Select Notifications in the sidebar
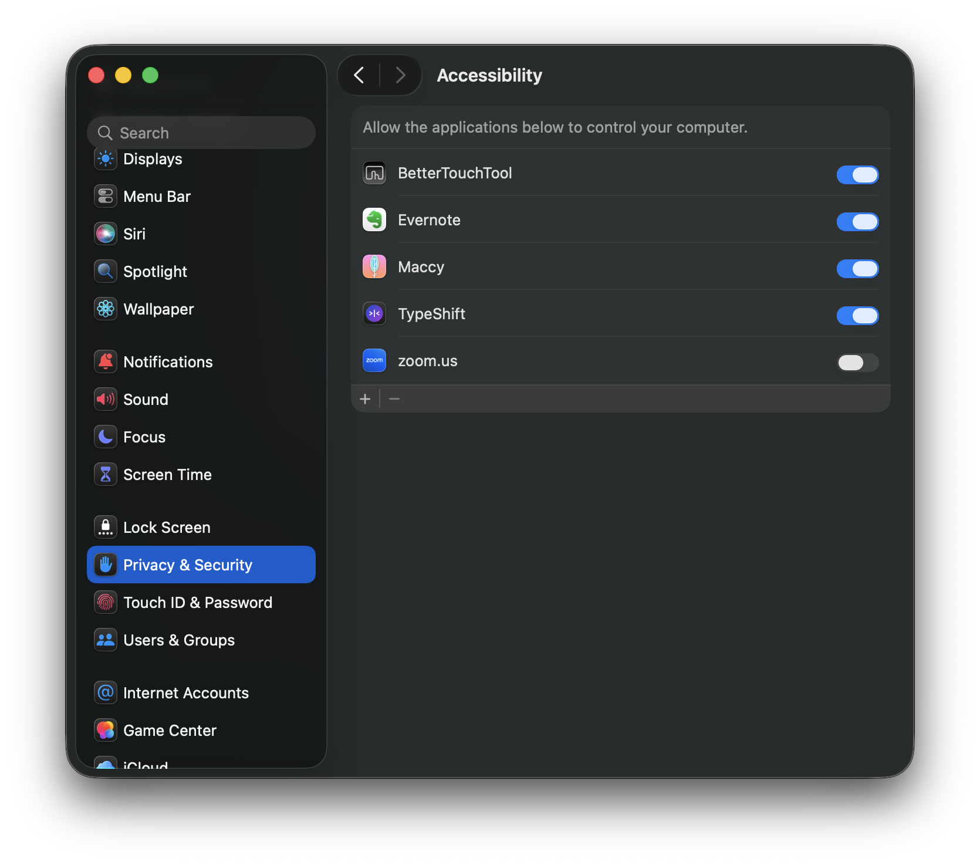 pyautogui.click(x=201, y=362)
